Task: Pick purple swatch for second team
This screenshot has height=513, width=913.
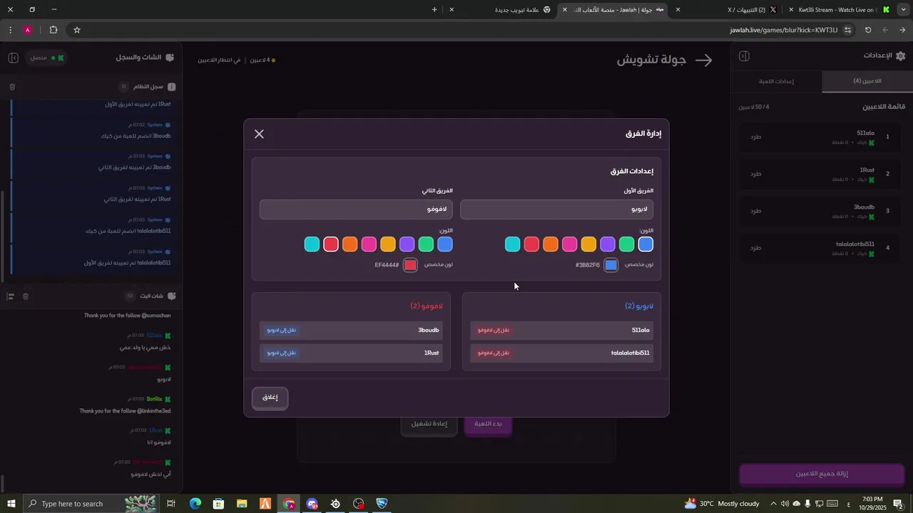Action: [407, 244]
